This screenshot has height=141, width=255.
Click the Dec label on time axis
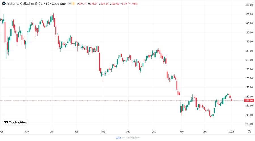pos(204,132)
